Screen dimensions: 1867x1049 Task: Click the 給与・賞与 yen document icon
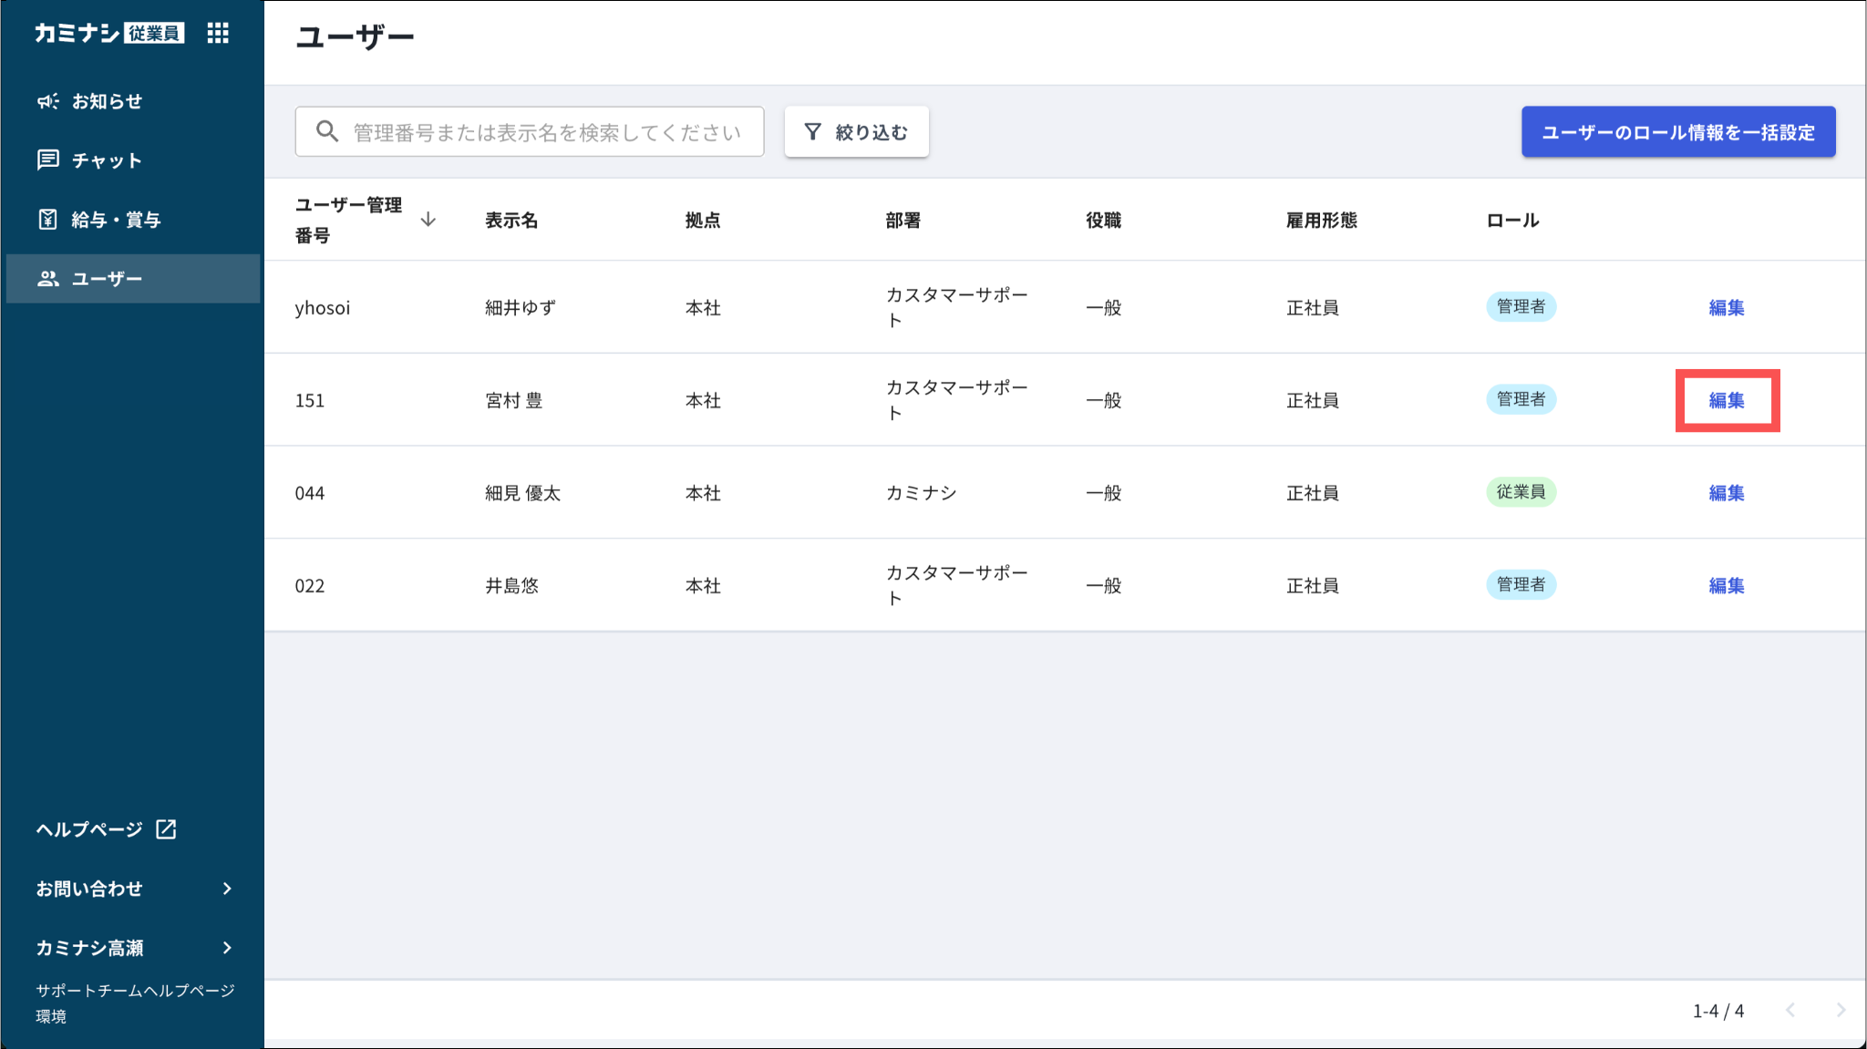[x=47, y=220]
